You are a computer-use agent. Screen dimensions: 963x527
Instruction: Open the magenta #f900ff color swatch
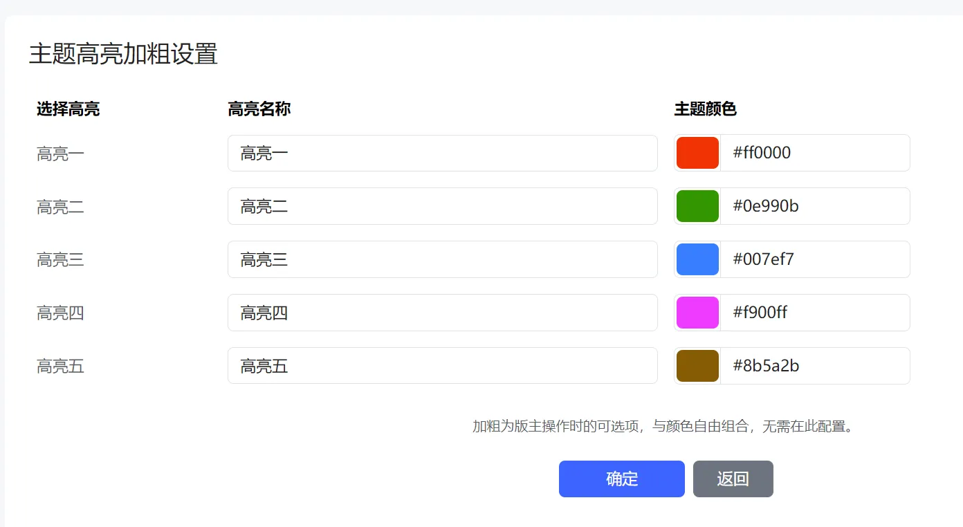[x=697, y=313]
